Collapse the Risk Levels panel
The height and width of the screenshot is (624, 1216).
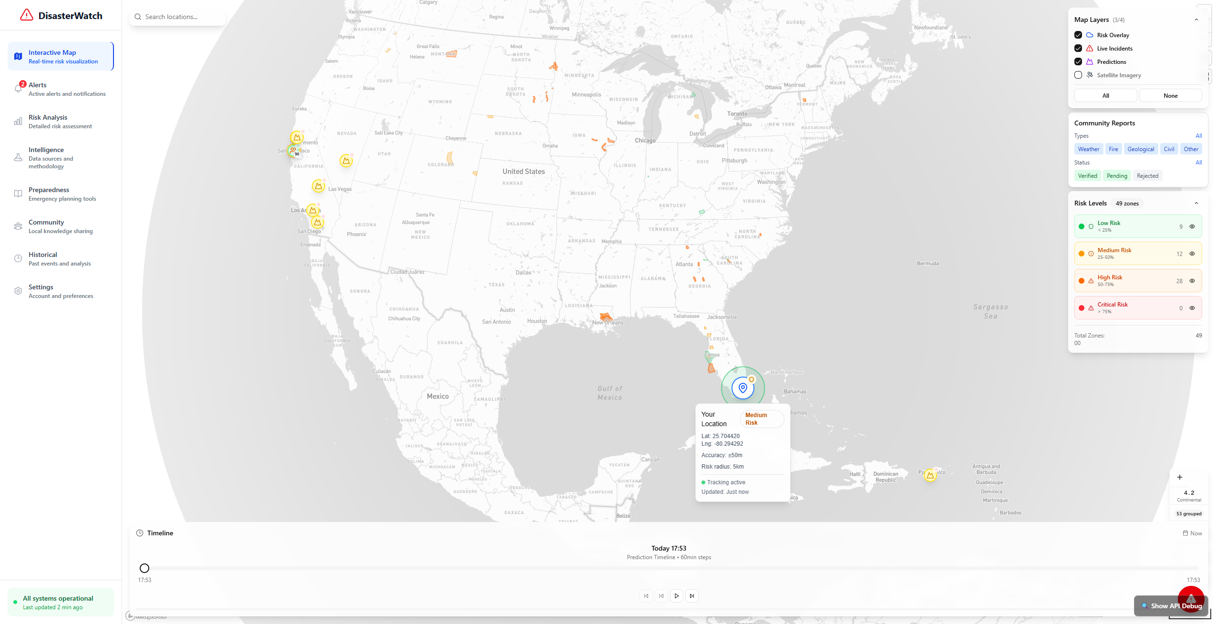pyautogui.click(x=1196, y=203)
